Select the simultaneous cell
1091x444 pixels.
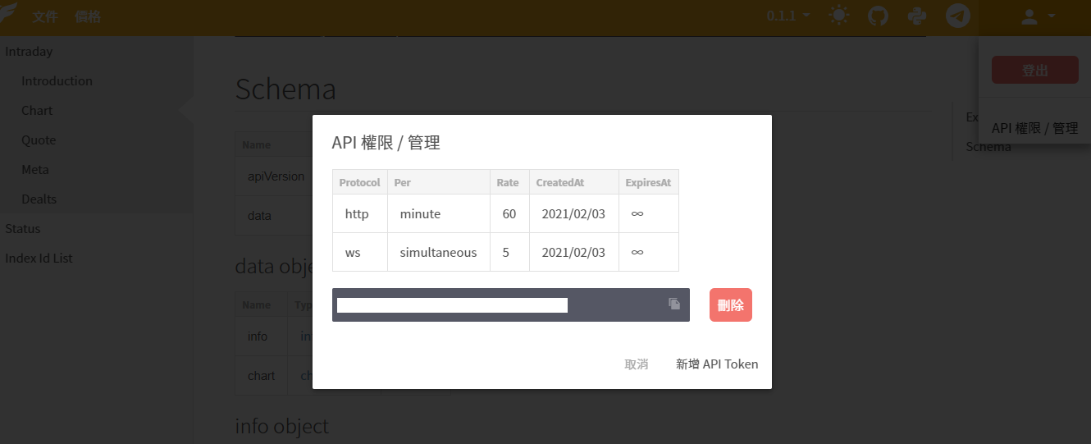click(x=438, y=252)
